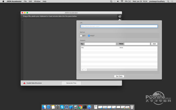Viewport: 176px width, 110px height.
Task: Focus the header Value input field
Action: tap(137, 44)
